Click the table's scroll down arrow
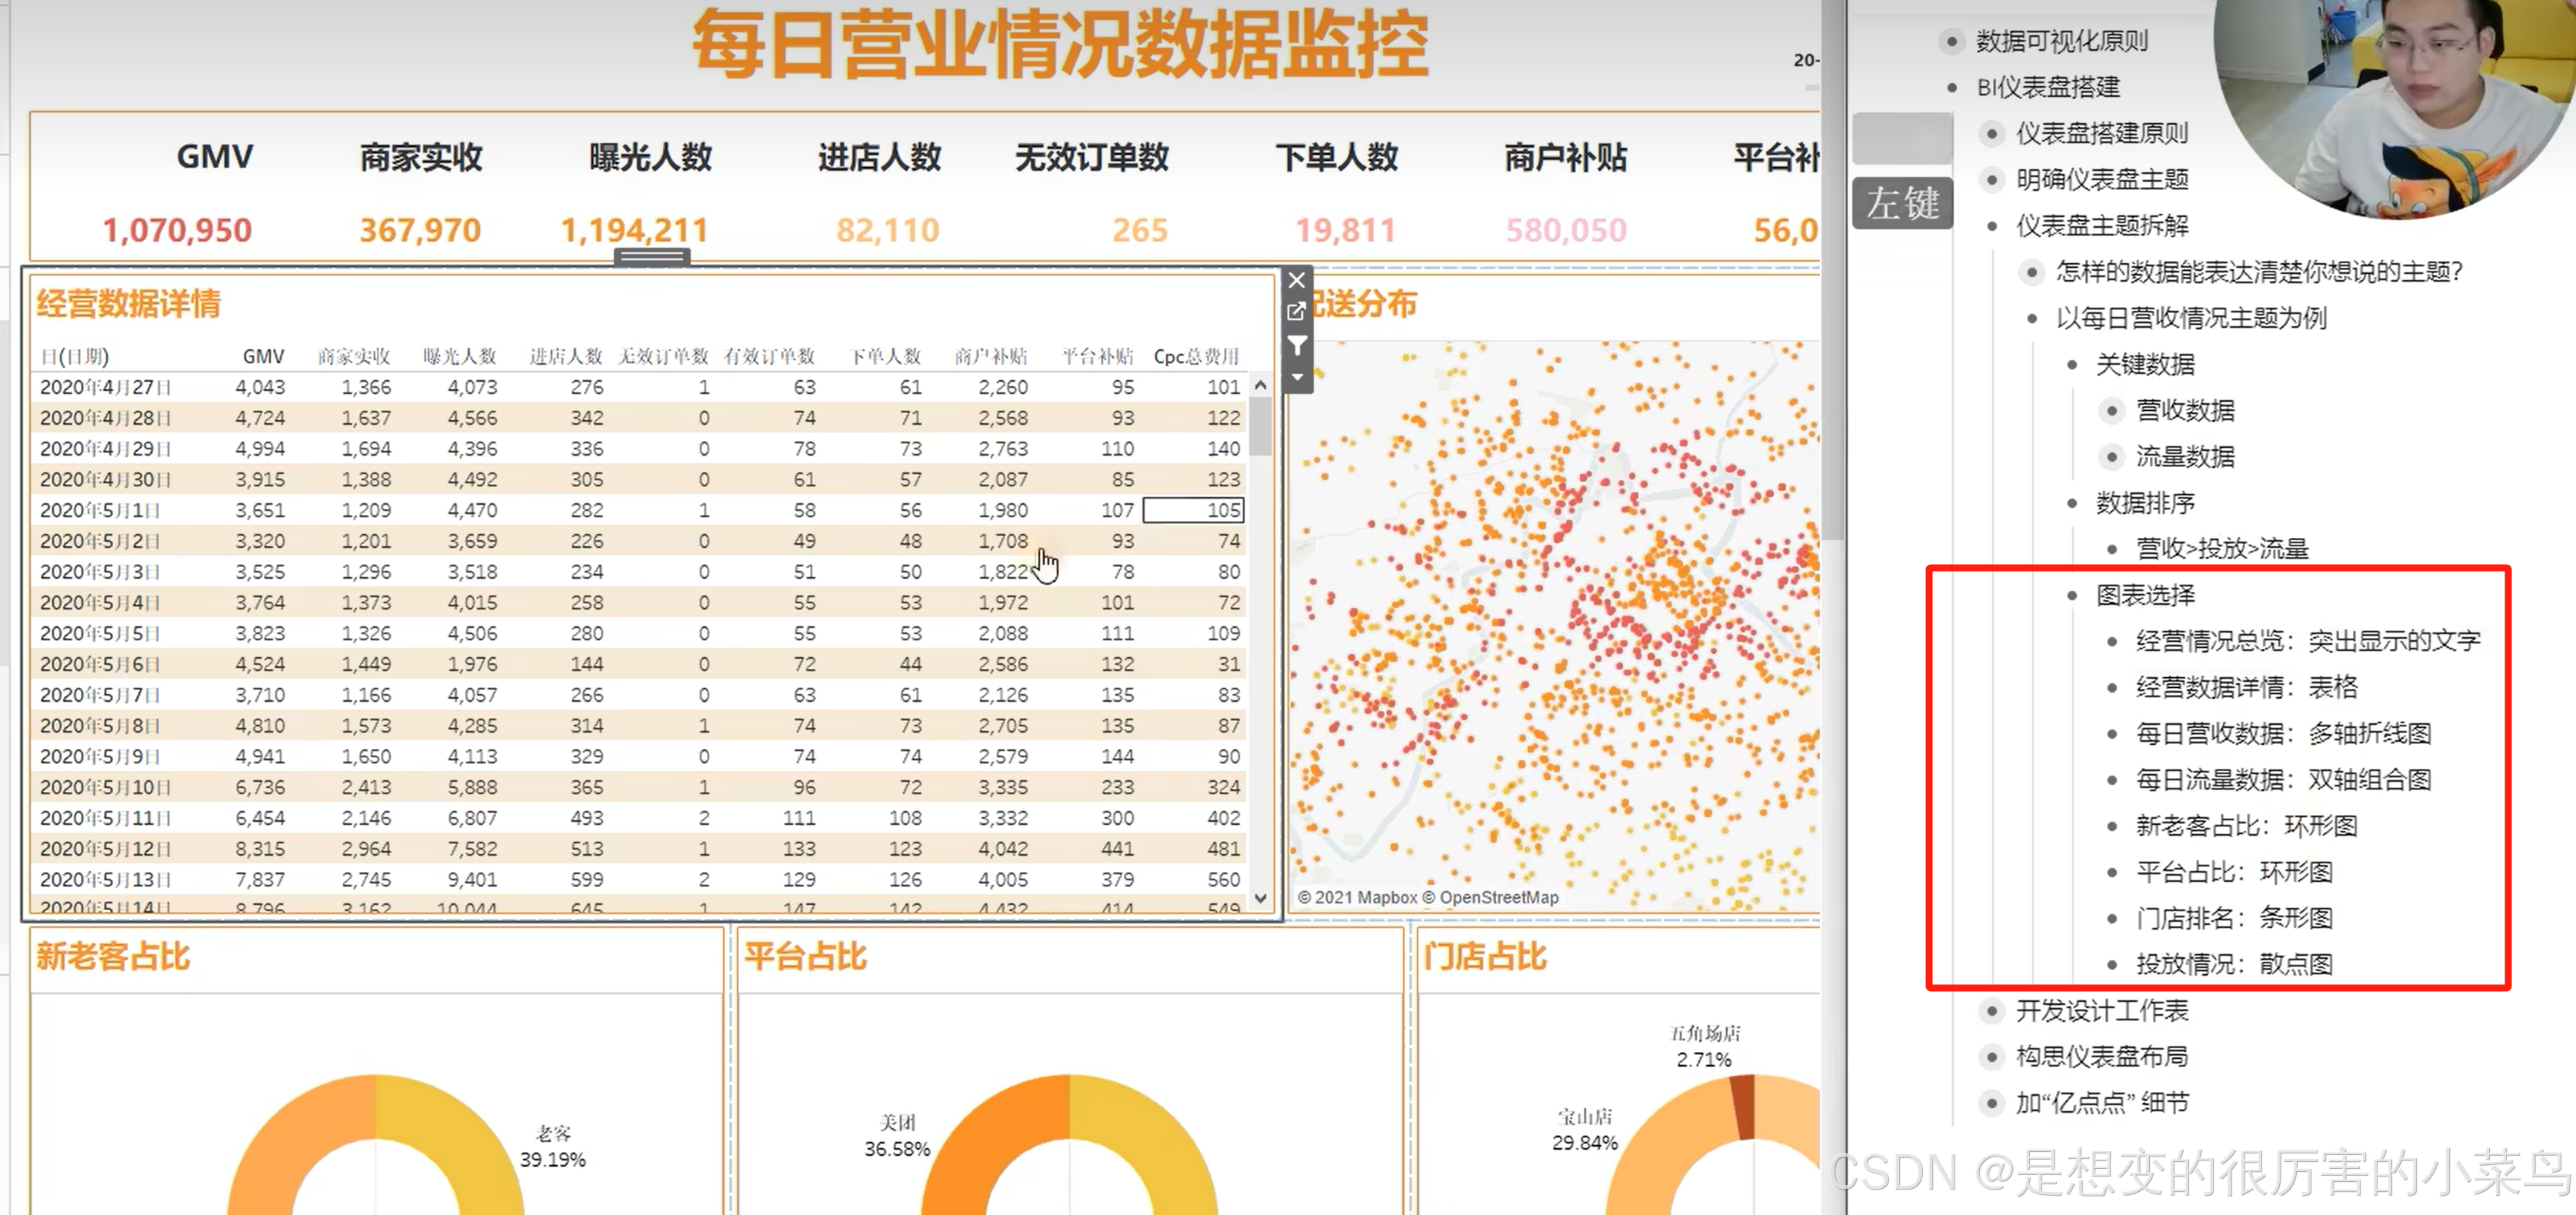Screen dimensions: 2576x1215 point(1261,898)
